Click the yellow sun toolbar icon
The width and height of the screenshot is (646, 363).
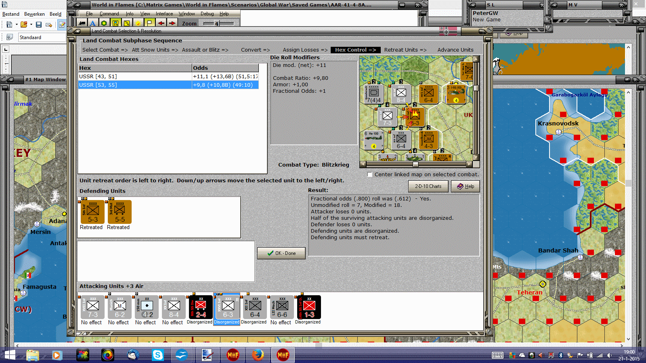(138, 23)
